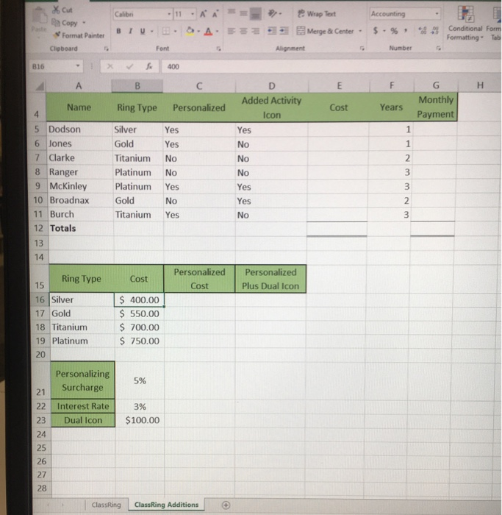Open the Calibri font name dropdown
Viewport: 502px width, 515px height.
pyautogui.click(x=169, y=14)
